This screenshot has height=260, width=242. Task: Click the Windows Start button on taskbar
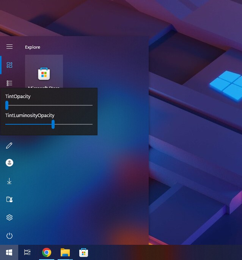[x=9, y=252]
